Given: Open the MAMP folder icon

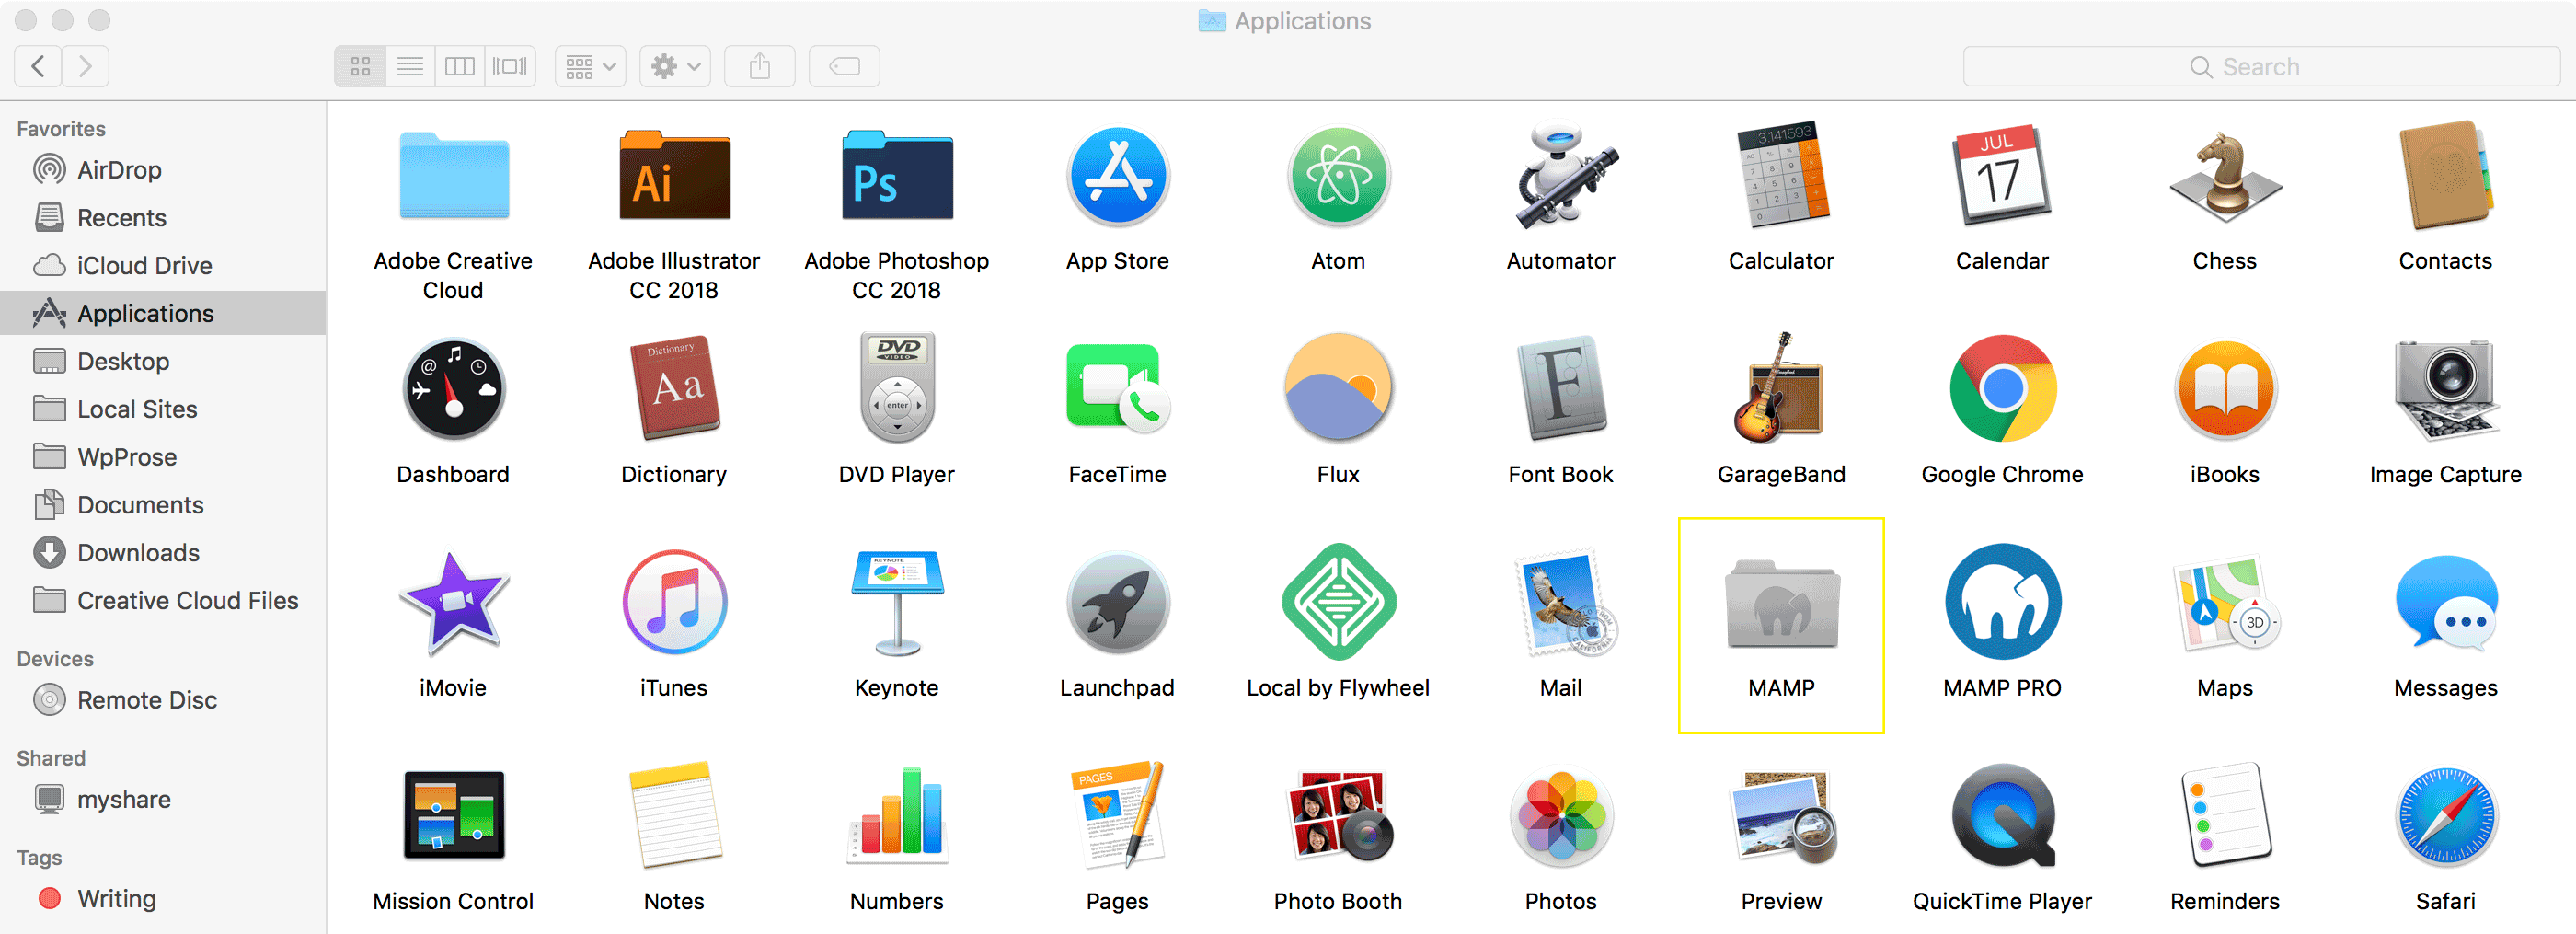Looking at the screenshot, I should click(1782, 603).
